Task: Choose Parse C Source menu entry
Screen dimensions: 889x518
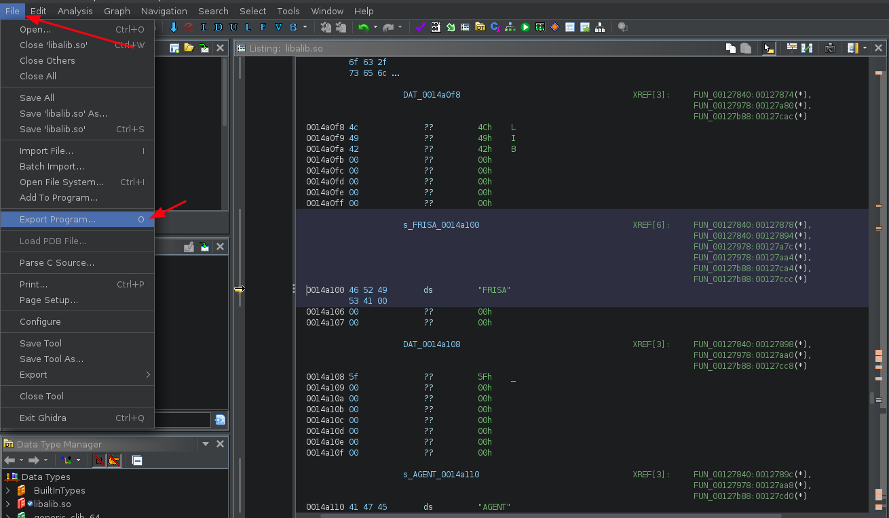Action: [57, 262]
